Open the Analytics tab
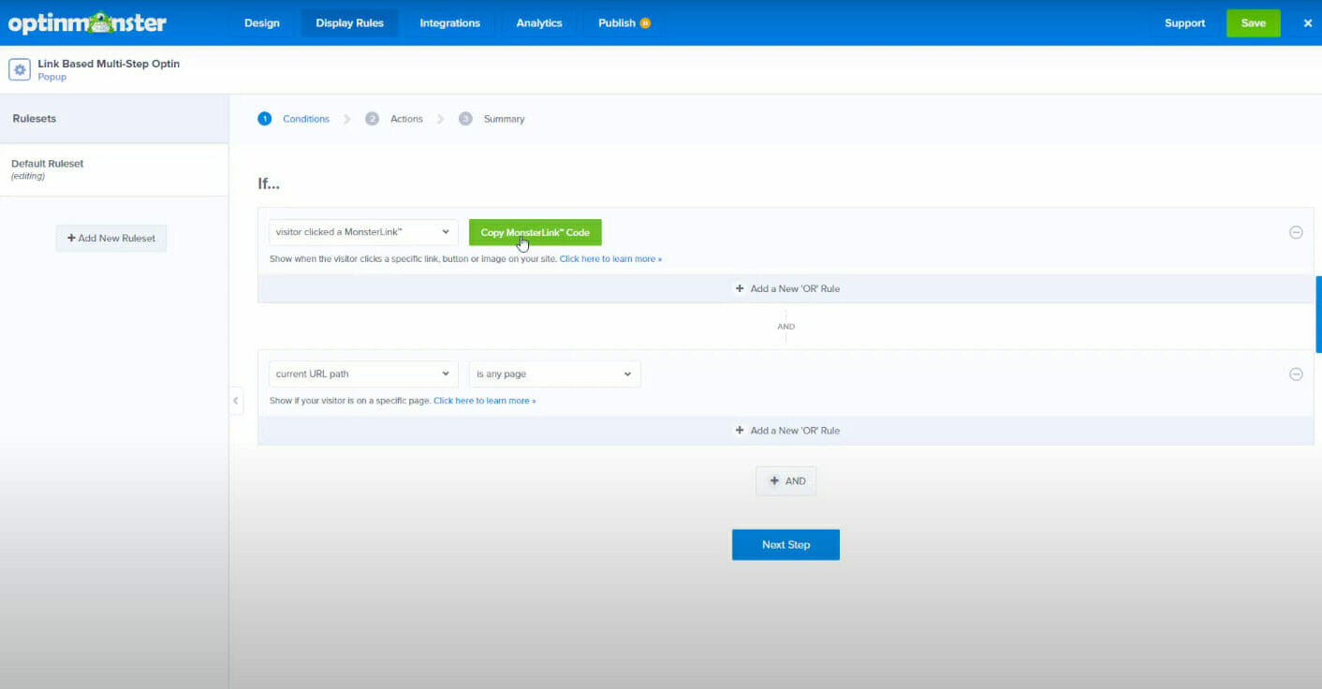The height and width of the screenshot is (689, 1322). tap(539, 23)
